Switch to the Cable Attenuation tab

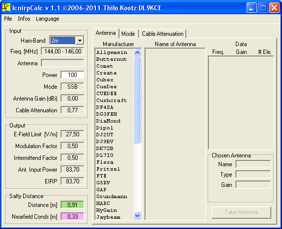163,34
